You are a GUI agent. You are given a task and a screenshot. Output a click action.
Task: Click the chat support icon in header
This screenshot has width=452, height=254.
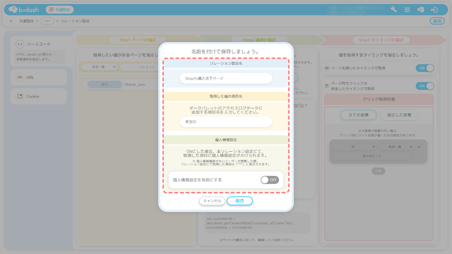421,10
